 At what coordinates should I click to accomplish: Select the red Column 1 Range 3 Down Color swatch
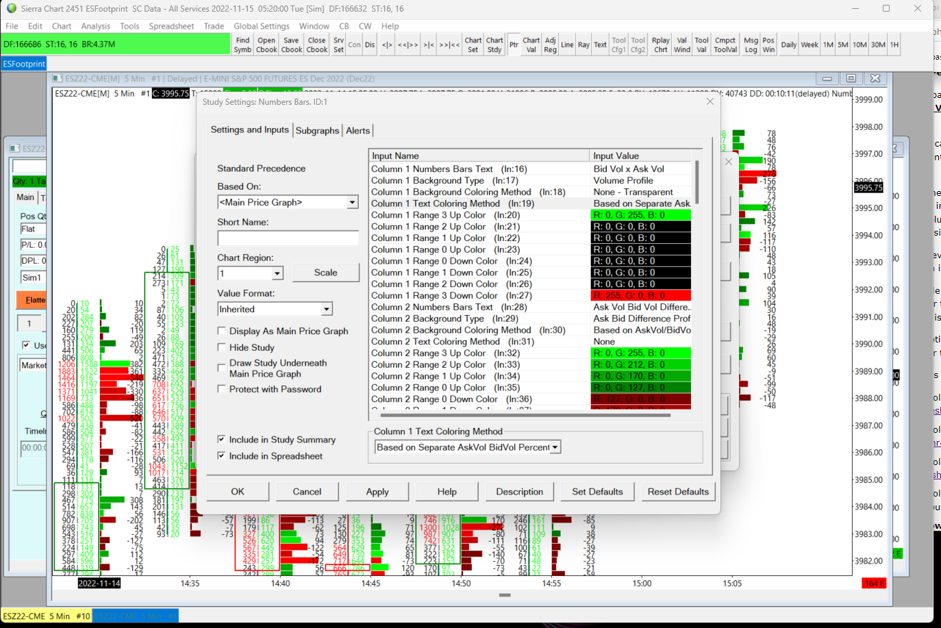(x=640, y=296)
